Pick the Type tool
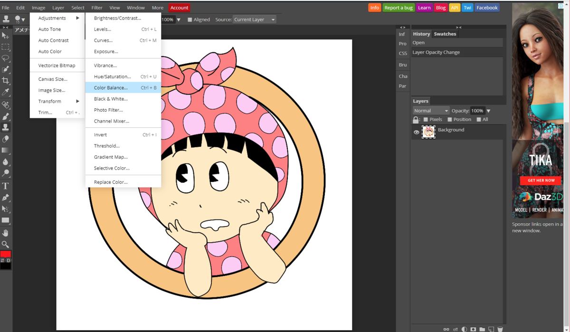This screenshot has width=570, height=332. coord(5,186)
